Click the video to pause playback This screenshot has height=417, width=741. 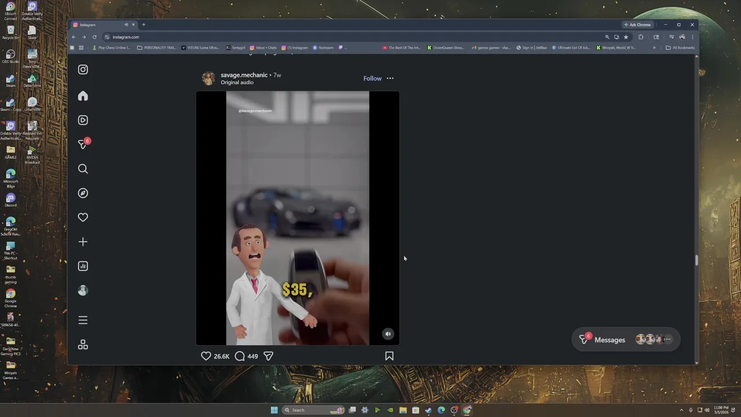click(298, 218)
